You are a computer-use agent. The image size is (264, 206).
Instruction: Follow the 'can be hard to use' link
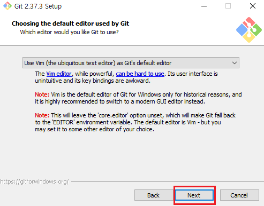pyautogui.click(x=140, y=74)
